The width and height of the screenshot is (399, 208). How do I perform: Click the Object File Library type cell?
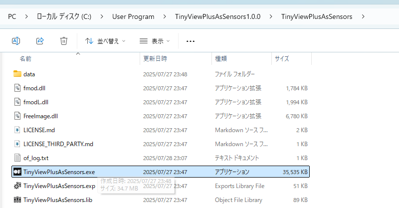coord(238,200)
